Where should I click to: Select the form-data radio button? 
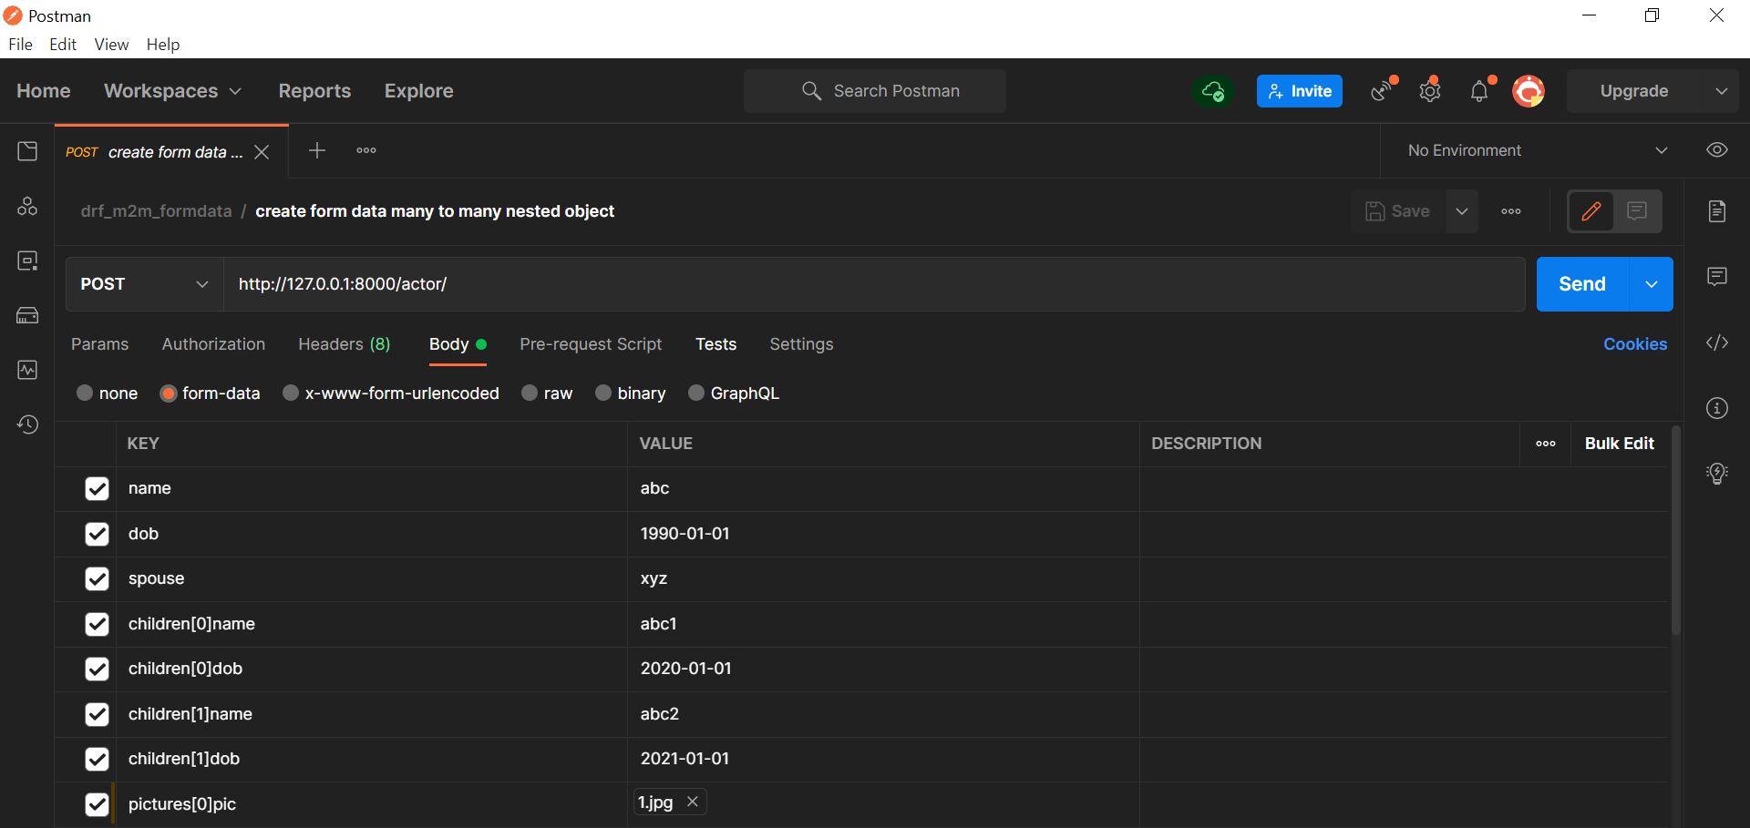point(168,393)
